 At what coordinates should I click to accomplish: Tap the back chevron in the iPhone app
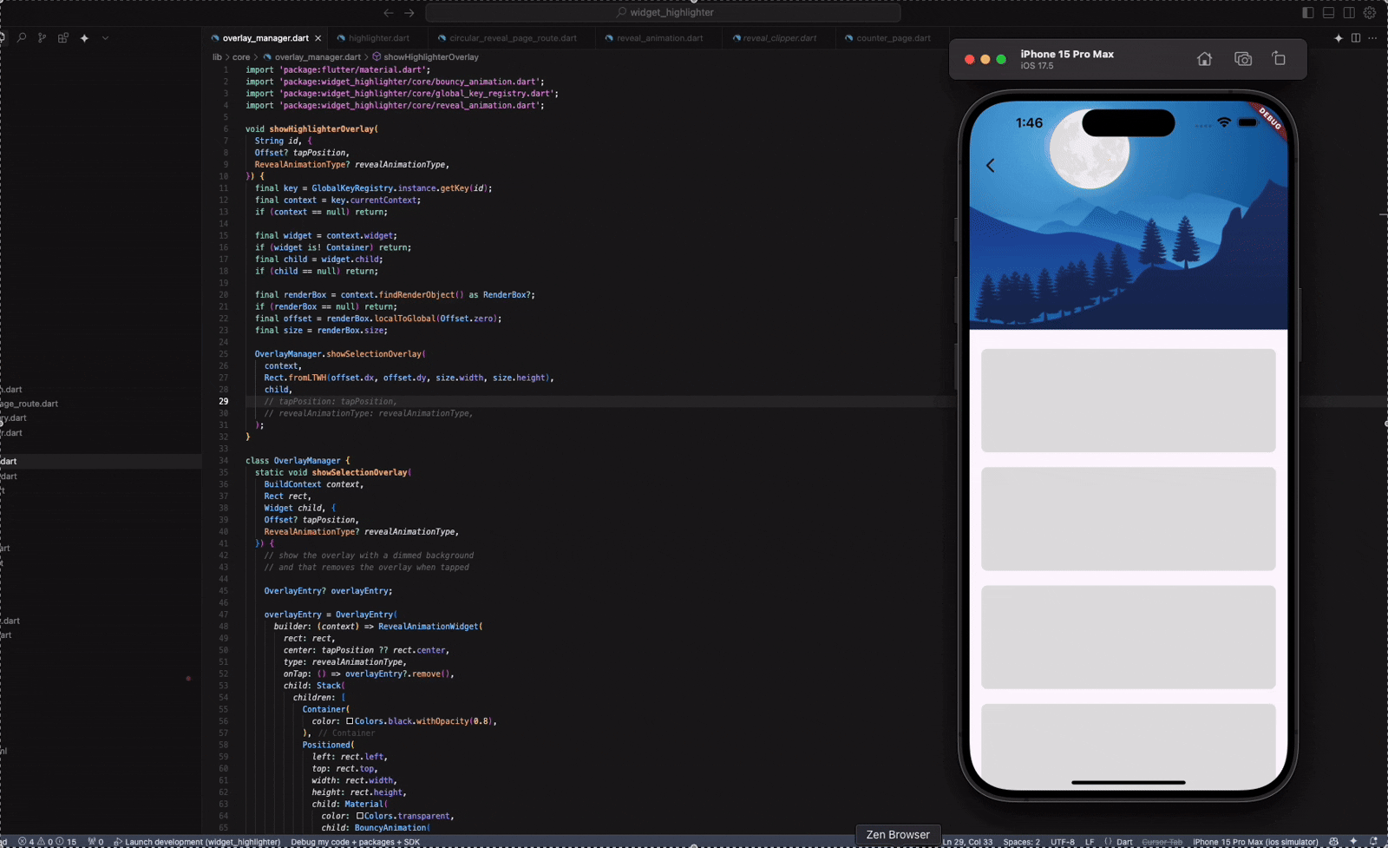[990, 165]
